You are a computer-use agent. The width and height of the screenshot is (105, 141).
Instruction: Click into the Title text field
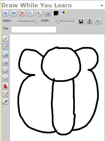click(34, 29)
